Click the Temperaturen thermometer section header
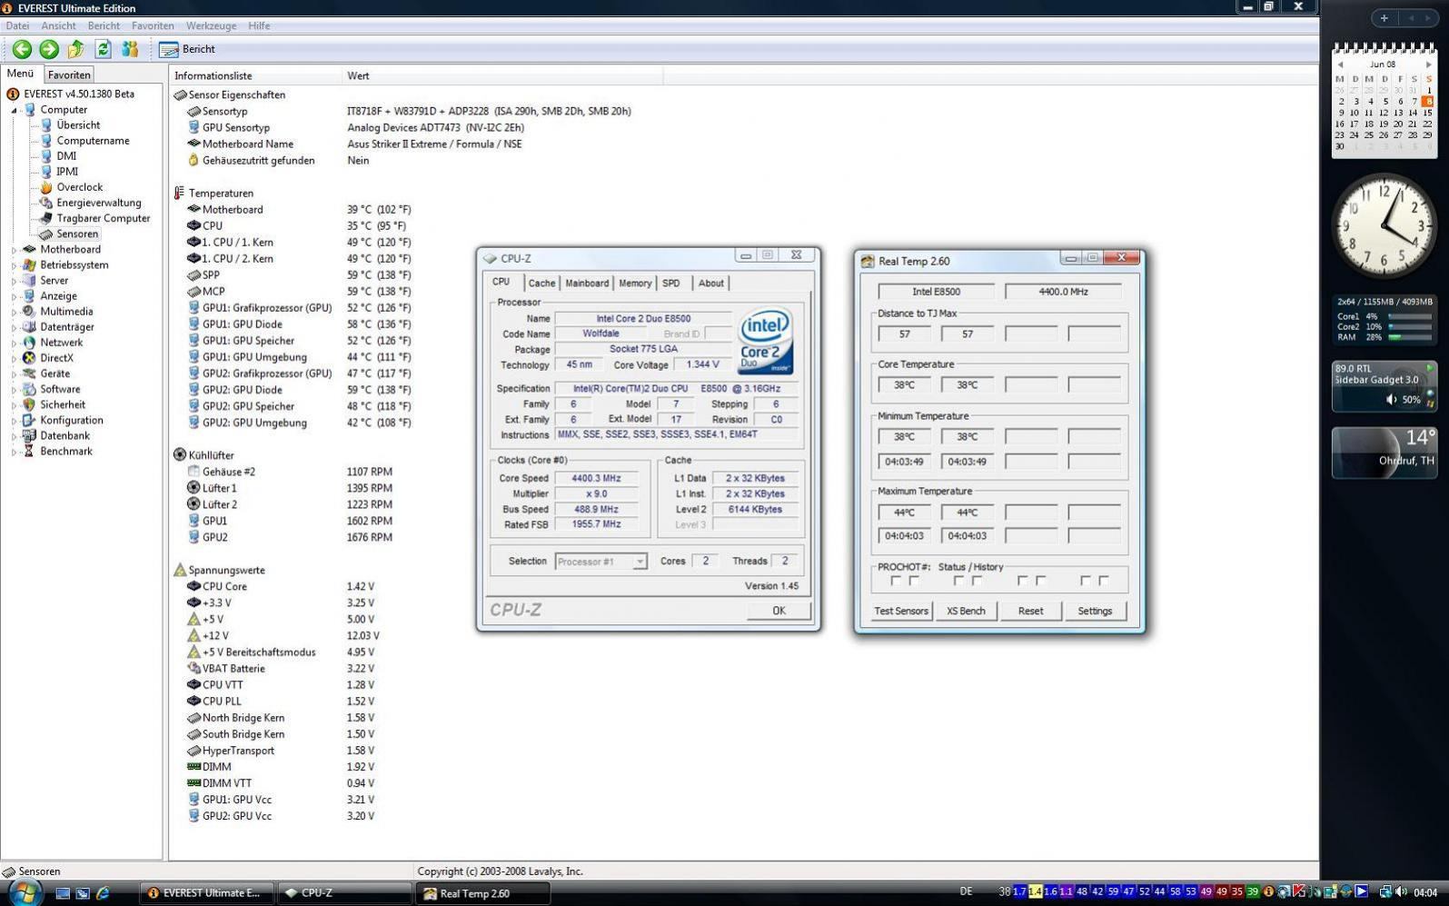This screenshot has width=1449, height=906. point(213,194)
